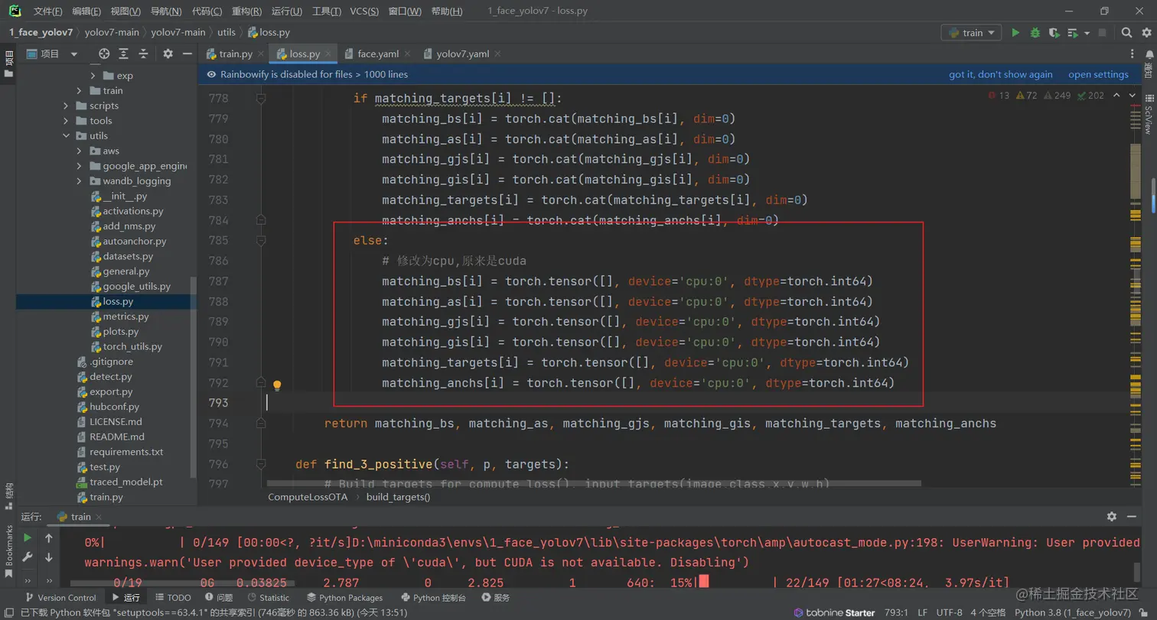Minimize the Run panel with the minus icon
The width and height of the screenshot is (1157, 620).
click(1133, 517)
